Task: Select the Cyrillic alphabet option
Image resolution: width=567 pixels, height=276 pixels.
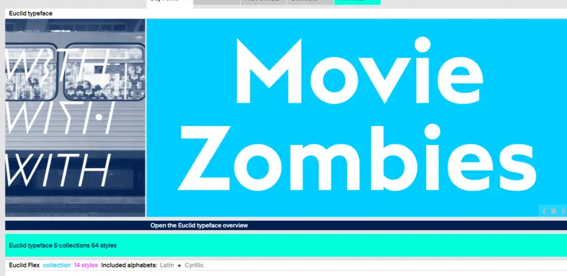Action: tap(194, 265)
